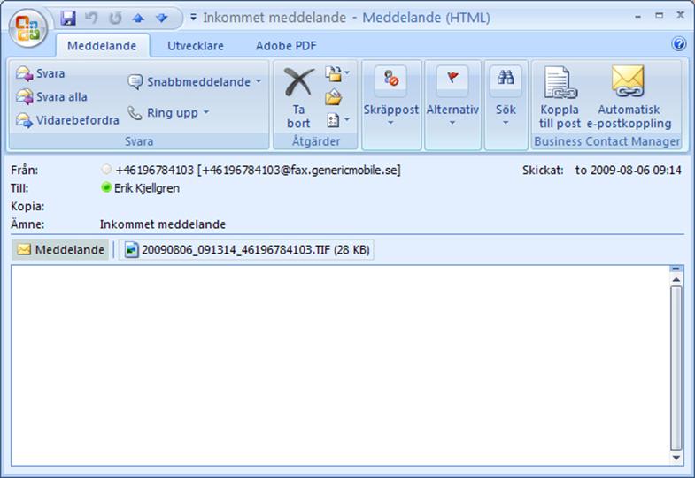
Task: Click the create rule folder icon
Action: click(333, 97)
